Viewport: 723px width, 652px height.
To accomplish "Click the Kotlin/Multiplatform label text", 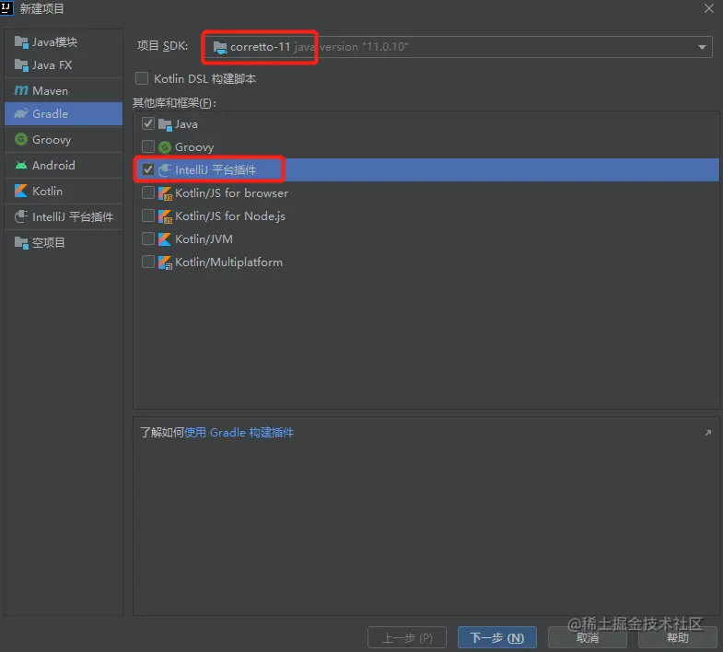I will pos(228,262).
